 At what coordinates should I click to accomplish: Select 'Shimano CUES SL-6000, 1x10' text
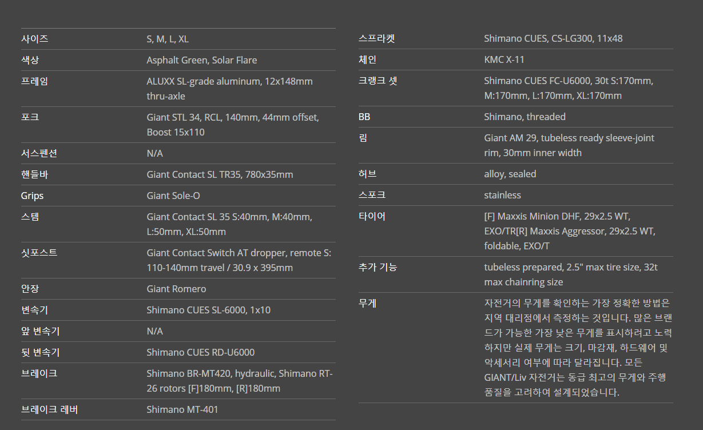point(209,310)
